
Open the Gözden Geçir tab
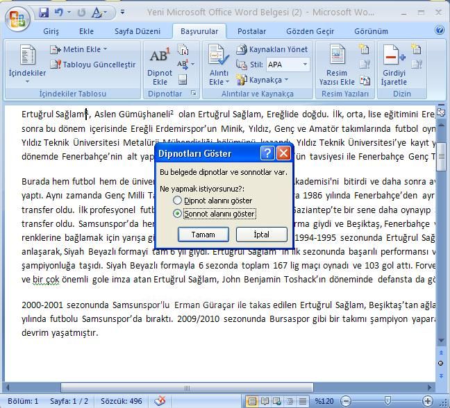pyautogui.click(x=310, y=31)
